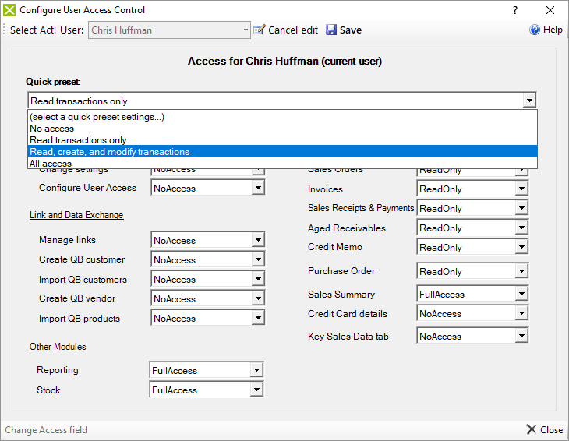Open the Select Act! User dropdown
This screenshot has height=441, width=569.
pos(246,30)
